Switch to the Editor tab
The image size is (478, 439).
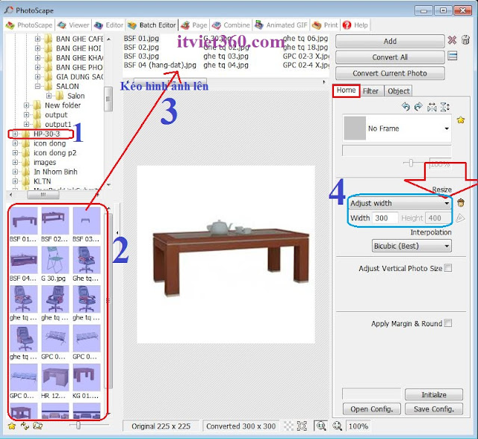109,25
